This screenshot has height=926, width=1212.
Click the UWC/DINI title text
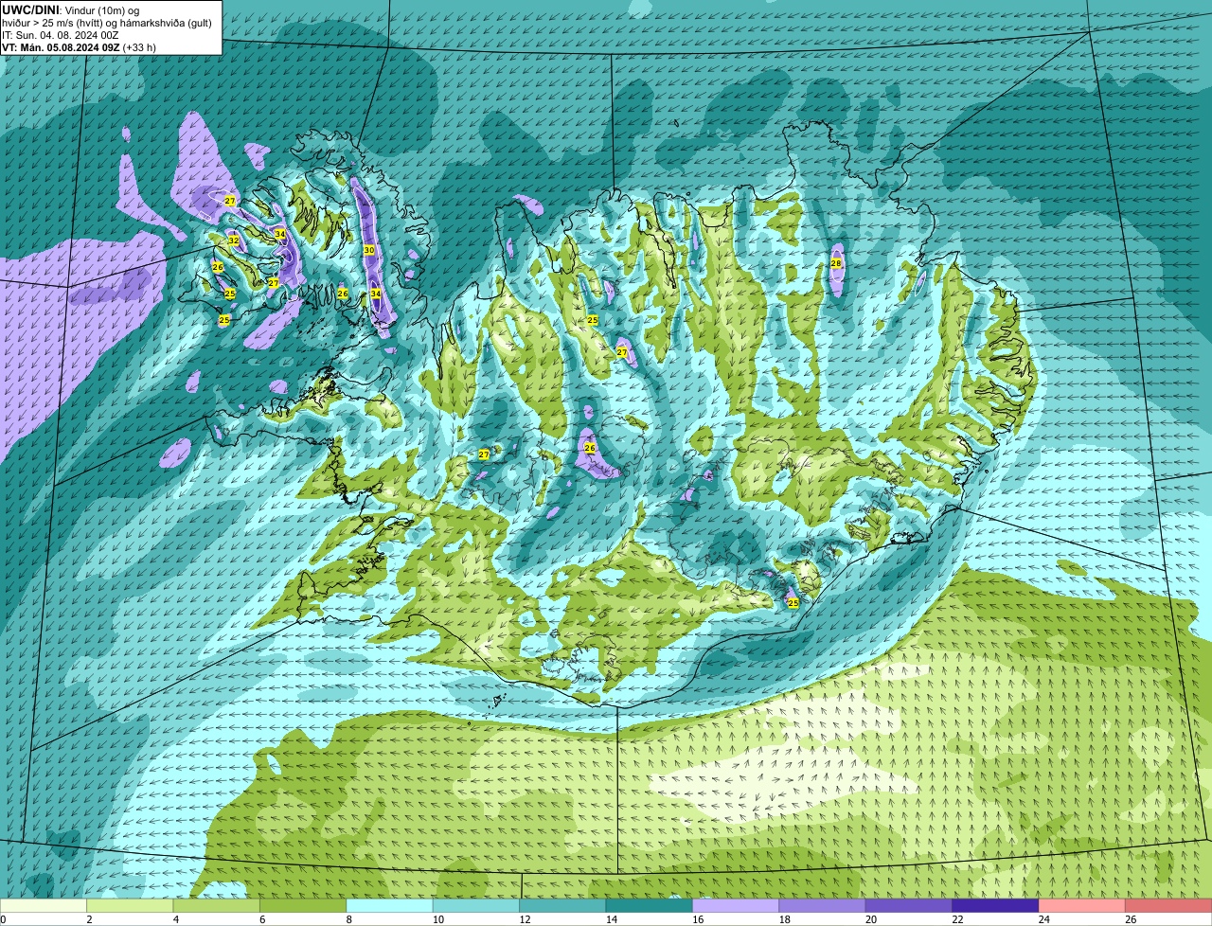coord(31,10)
